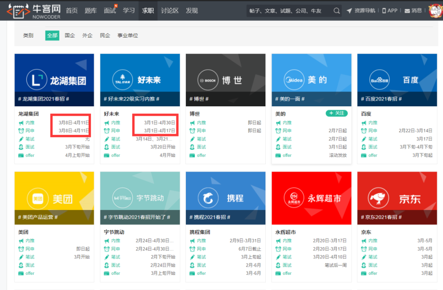Open # 京东2021春招 # topic link
Screen dimensions: 443x290
pos(381,217)
